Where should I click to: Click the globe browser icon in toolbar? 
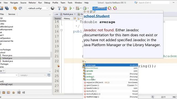(53, 8)
